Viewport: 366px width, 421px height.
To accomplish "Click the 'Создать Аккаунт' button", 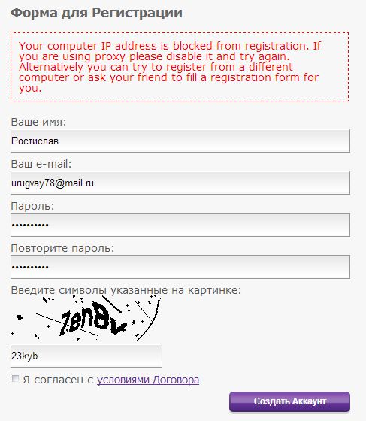I will coord(289,401).
